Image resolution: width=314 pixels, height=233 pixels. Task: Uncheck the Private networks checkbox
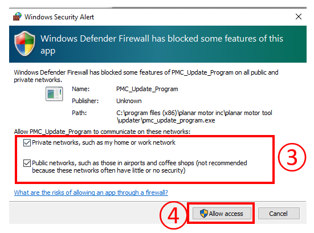(x=27, y=143)
